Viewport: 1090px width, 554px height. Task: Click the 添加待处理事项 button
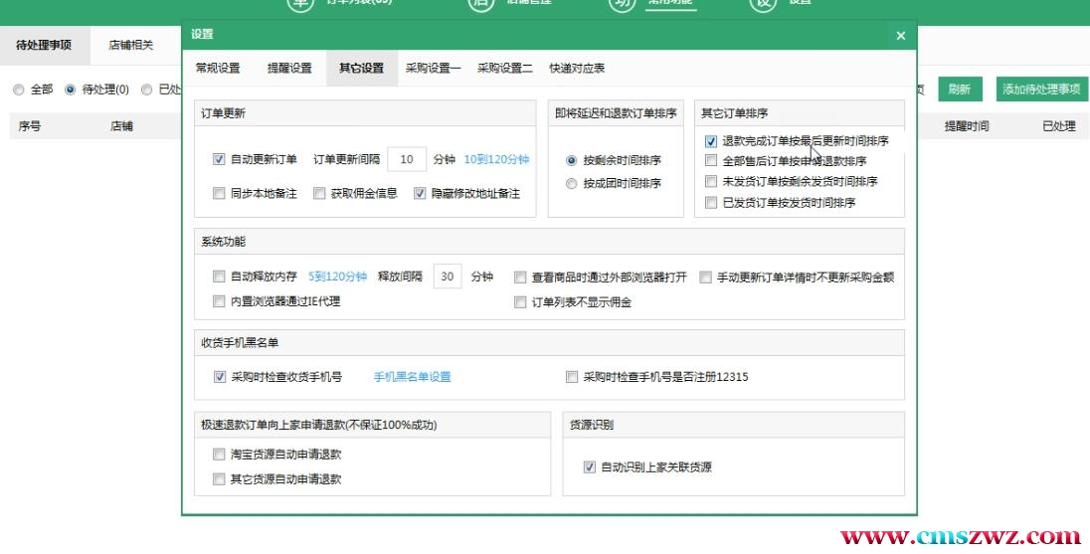[1041, 90]
